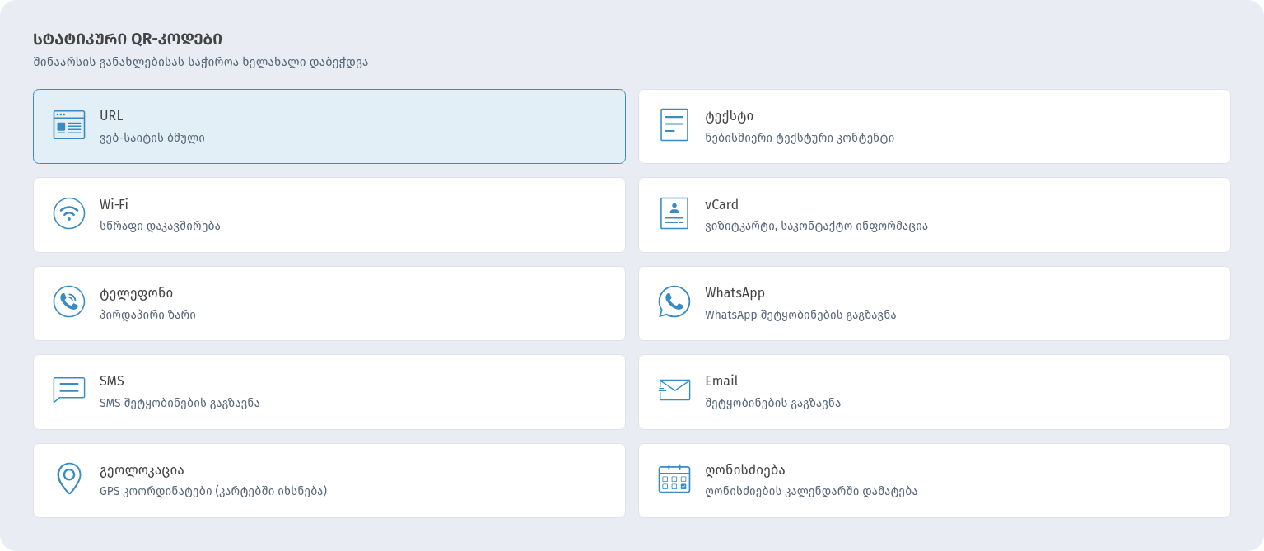Click the calendar icon for ღონისძიება
The width and height of the screenshot is (1264, 551).
coord(674,479)
